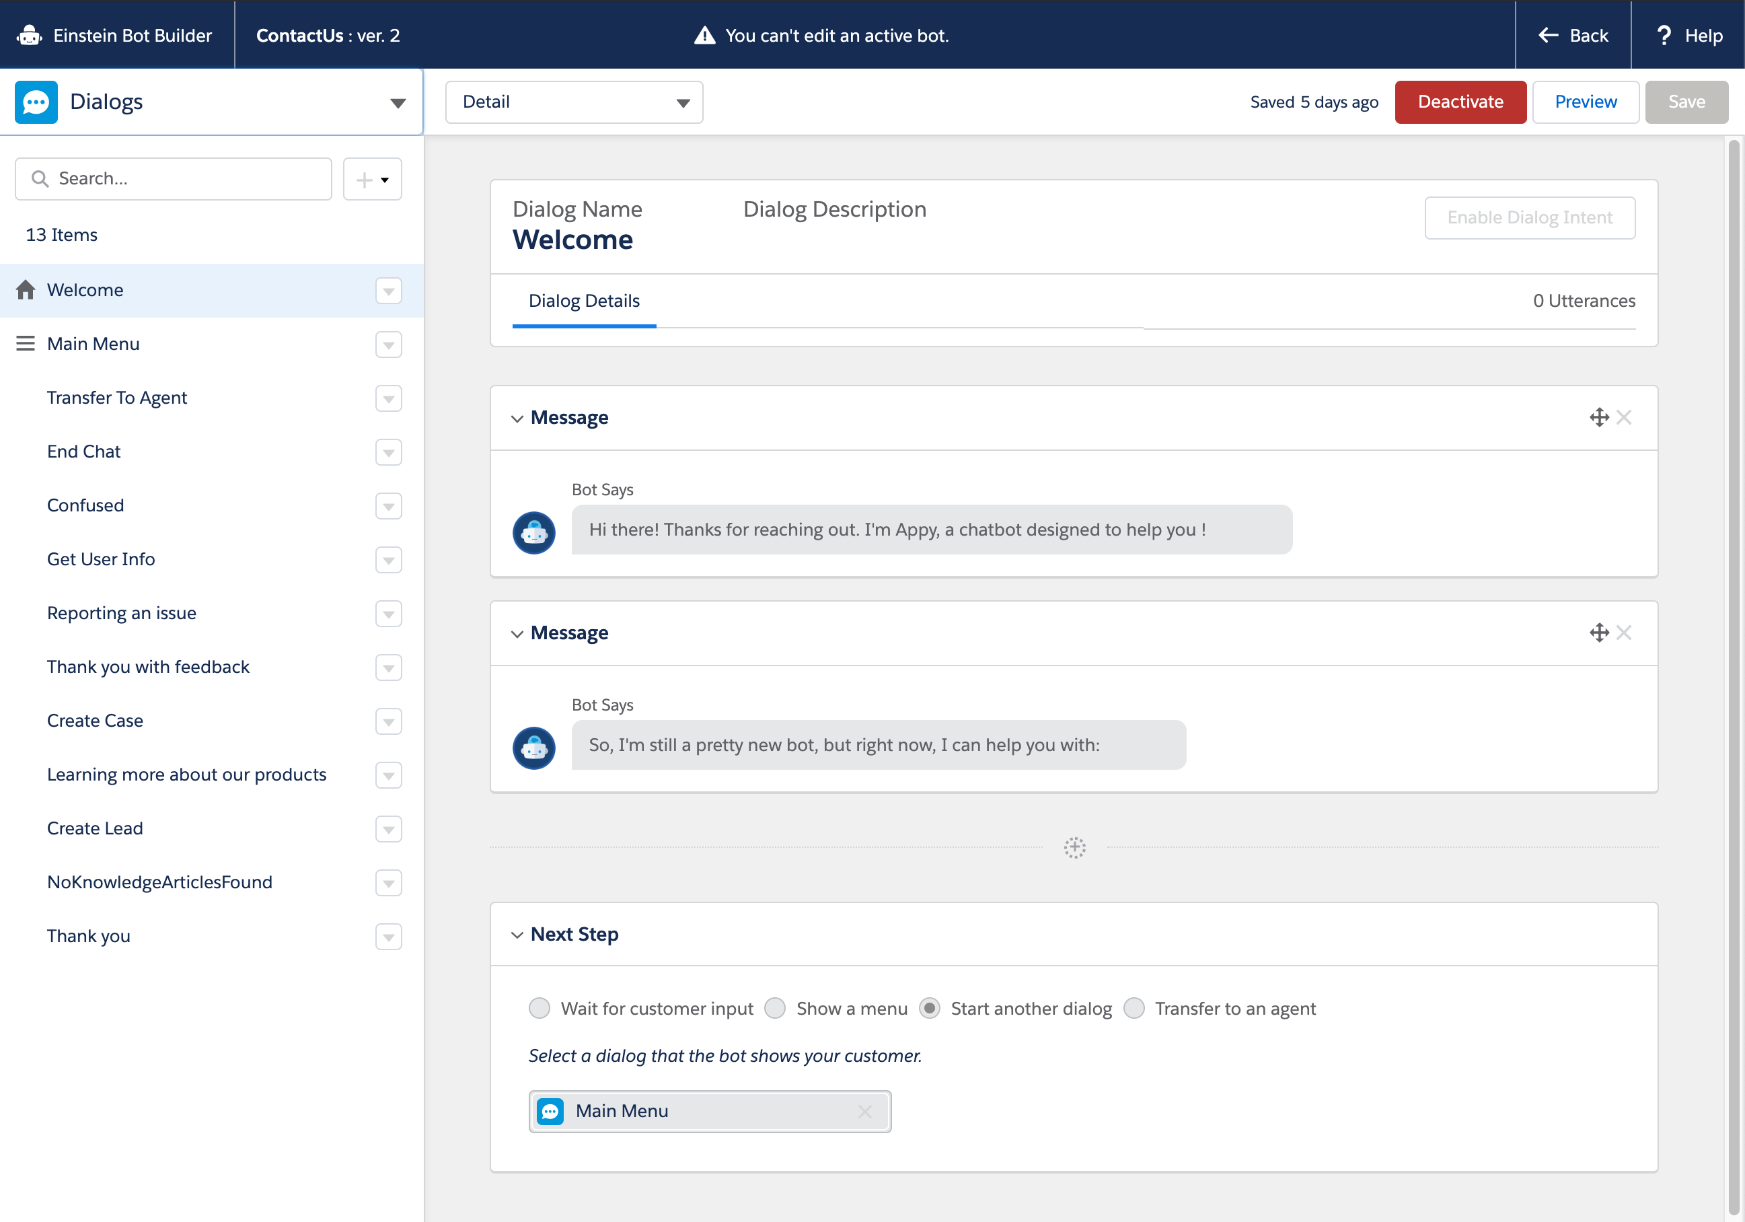
Task: Clear the Main Menu dialog selection
Action: pos(864,1111)
